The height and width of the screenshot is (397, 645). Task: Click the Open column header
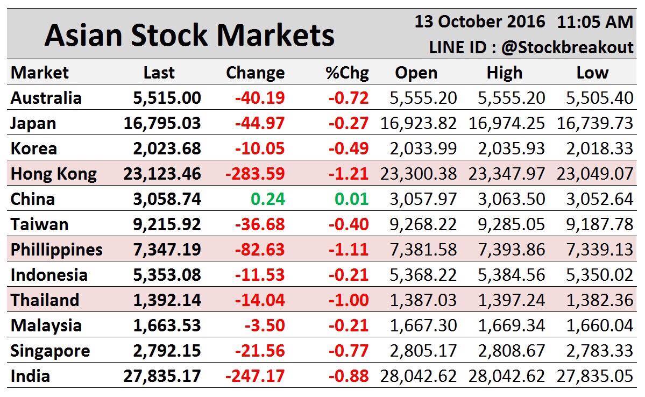click(x=416, y=73)
